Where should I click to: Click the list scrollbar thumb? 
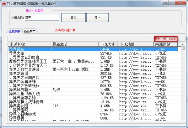(183, 48)
